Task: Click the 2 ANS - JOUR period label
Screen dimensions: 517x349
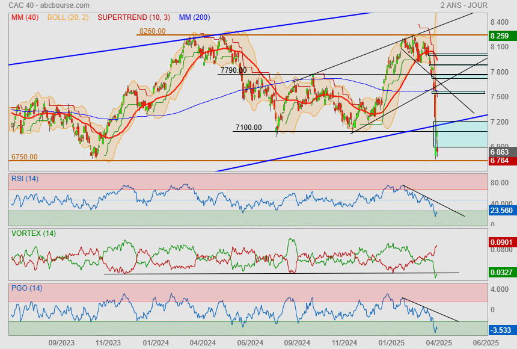Action: tap(464, 5)
